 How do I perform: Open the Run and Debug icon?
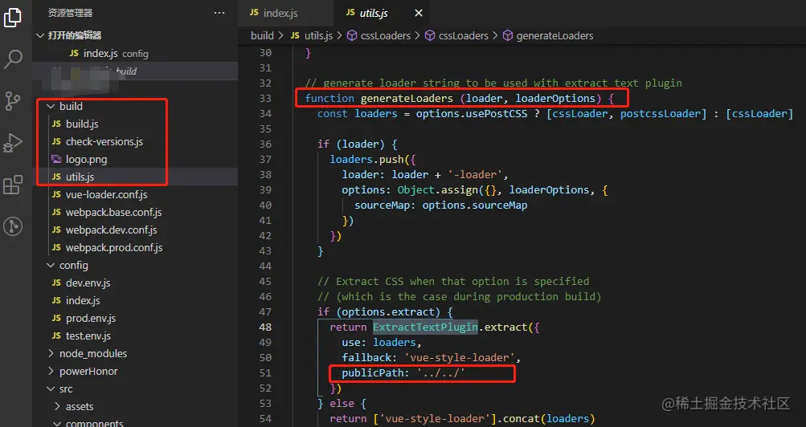click(13, 143)
